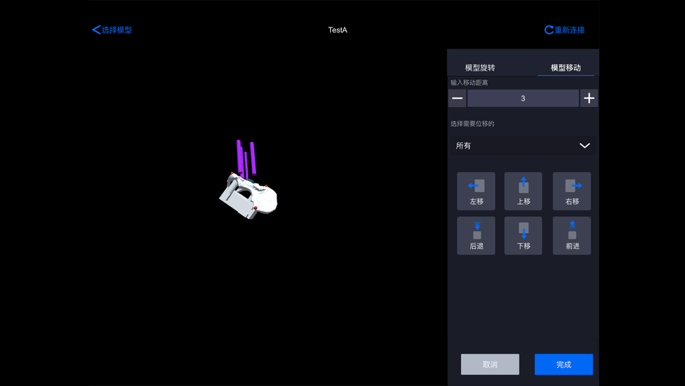Expand dropdown via chevron arrow

coord(584,145)
